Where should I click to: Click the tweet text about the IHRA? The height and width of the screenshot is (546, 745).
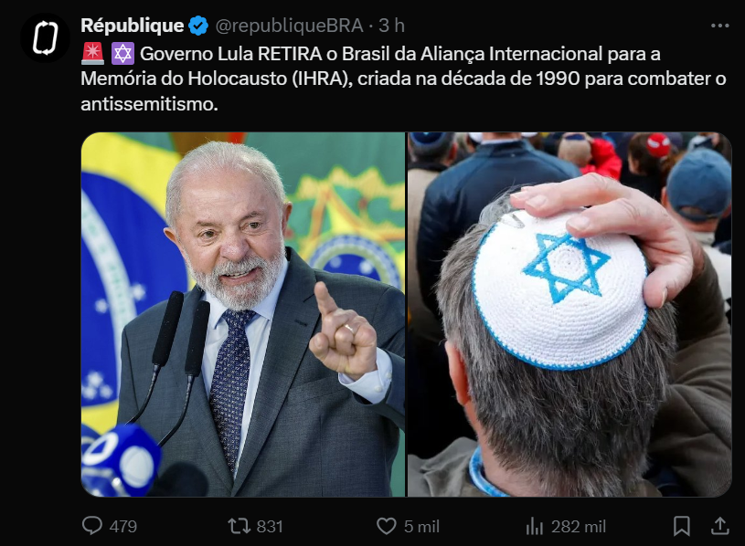coord(403,79)
